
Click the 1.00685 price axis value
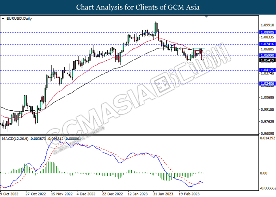[267, 97]
